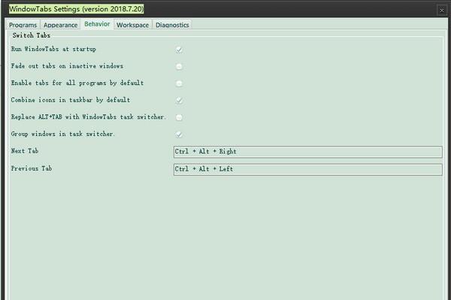The image size is (451, 300).
Task: Click the Previous Tab hotkey field
Action: [x=307, y=169]
